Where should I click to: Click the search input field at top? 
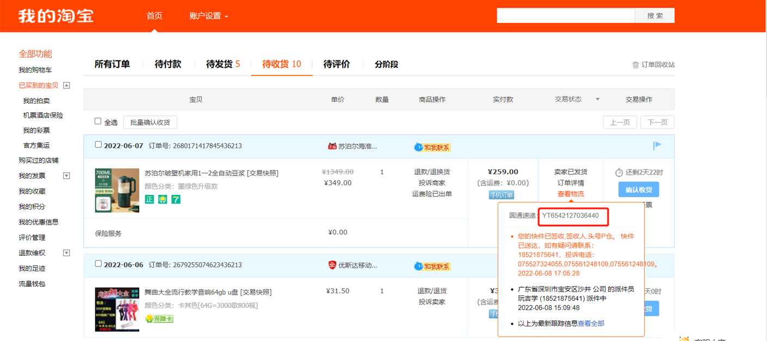pos(565,16)
